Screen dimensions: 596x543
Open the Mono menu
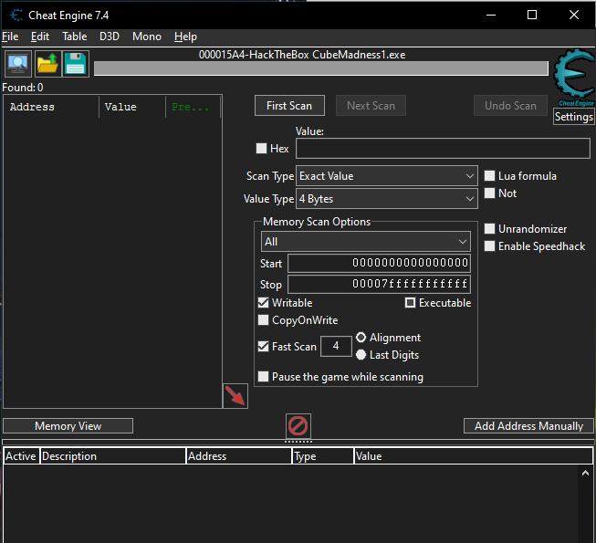coord(147,37)
